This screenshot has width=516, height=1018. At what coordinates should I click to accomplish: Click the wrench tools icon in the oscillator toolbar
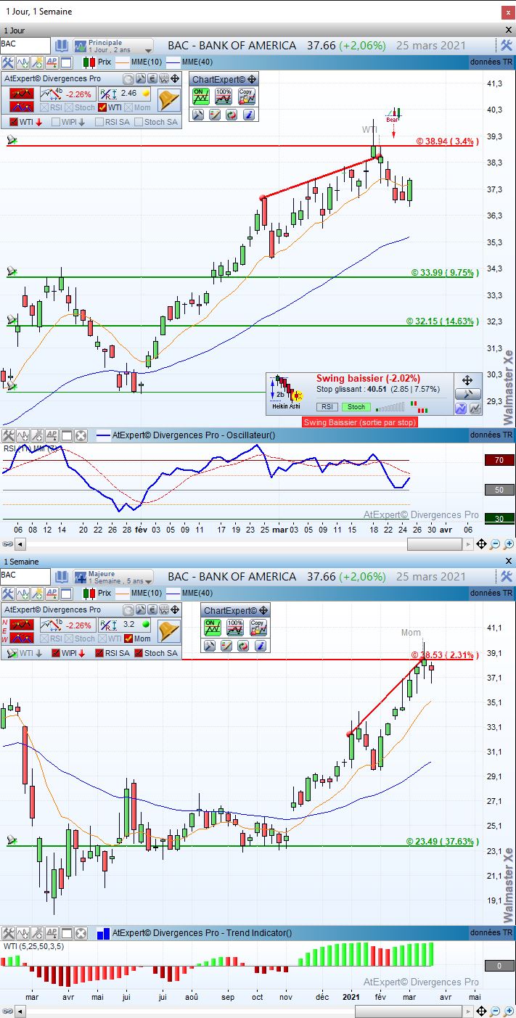[8, 435]
